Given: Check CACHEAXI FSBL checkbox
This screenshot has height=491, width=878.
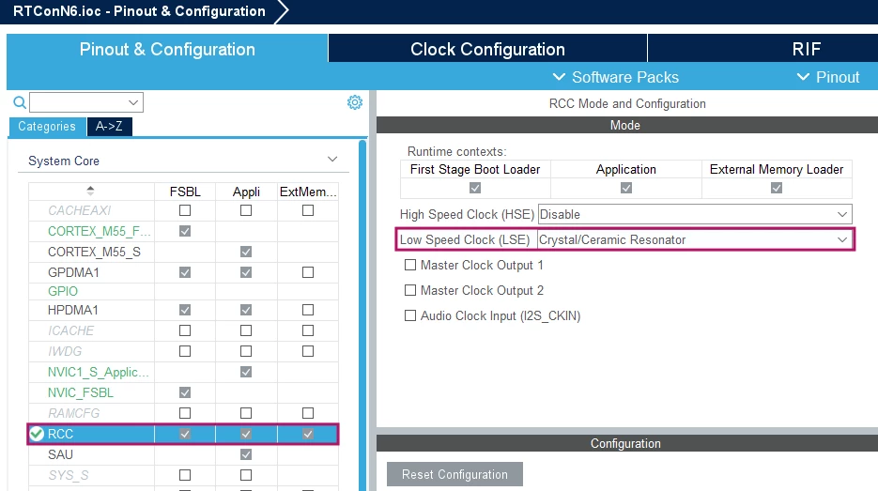Looking at the screenshot, I should 185,210.
